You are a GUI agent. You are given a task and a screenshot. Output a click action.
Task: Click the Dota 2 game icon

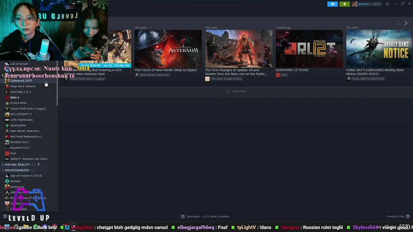[x=7, y=97]
